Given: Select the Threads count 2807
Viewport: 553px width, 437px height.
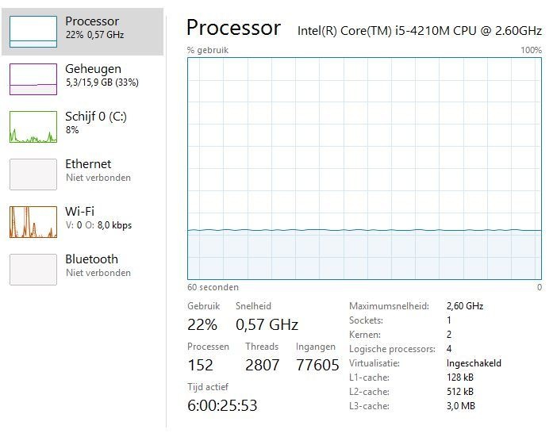Looking at the screenshot, I should pos(262,365).
